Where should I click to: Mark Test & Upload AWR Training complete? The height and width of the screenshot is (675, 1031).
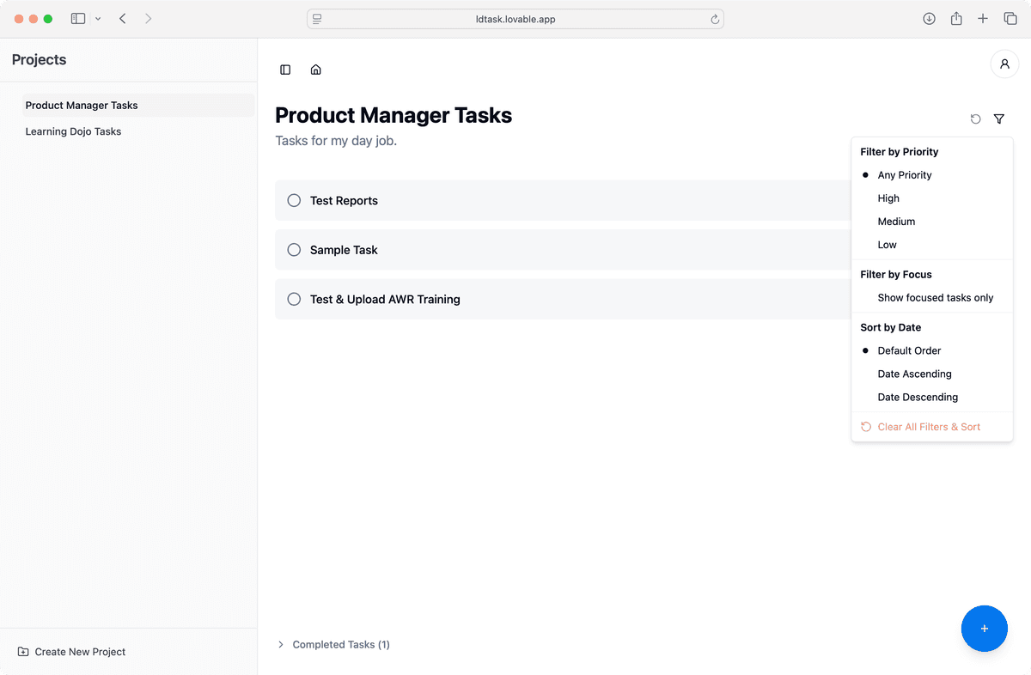coord(294,299)
